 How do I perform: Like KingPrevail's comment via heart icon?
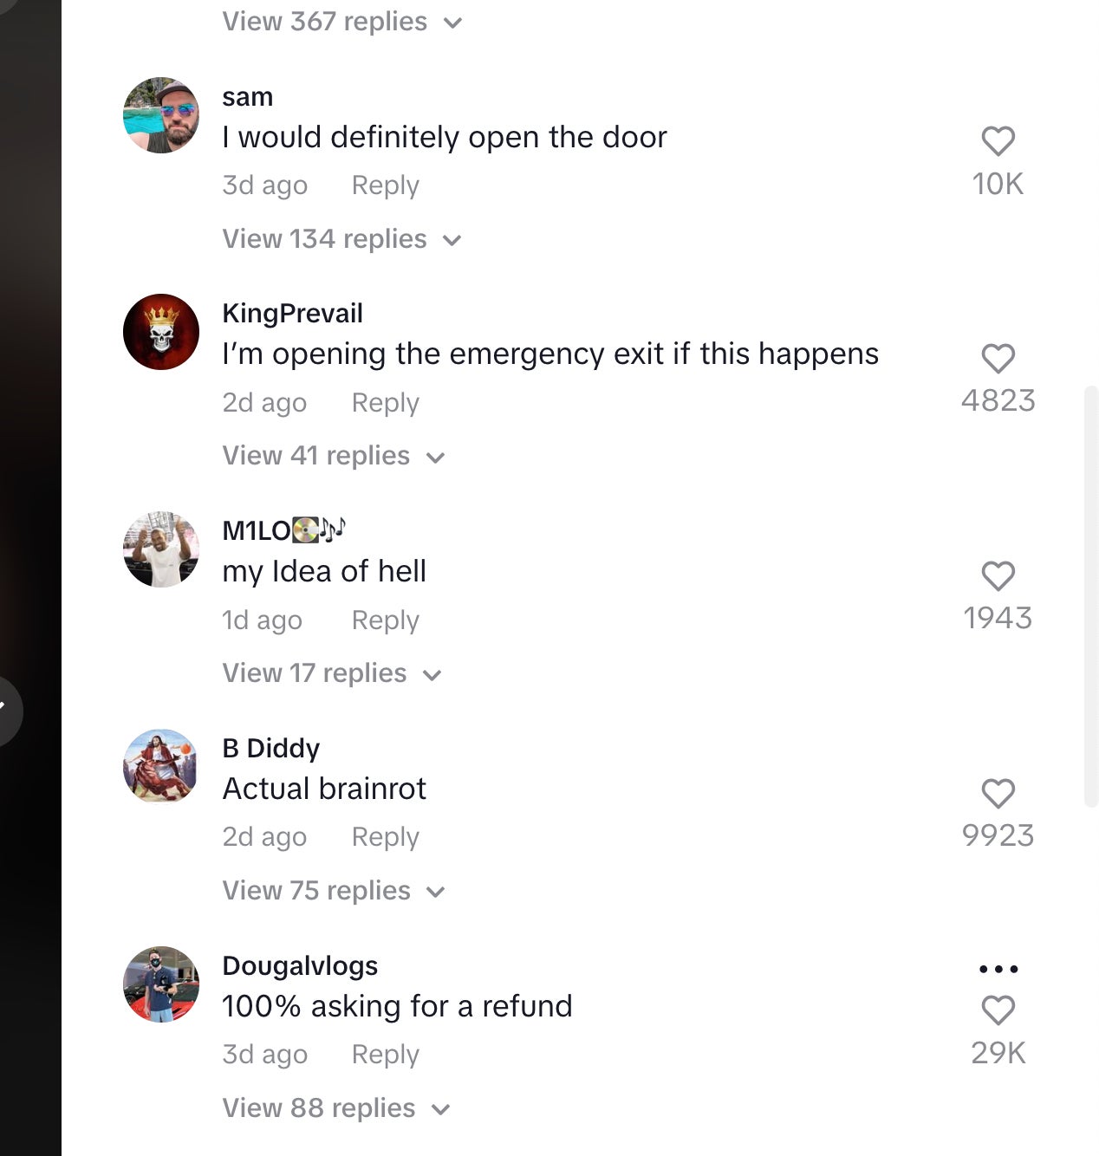click(998, 359)
